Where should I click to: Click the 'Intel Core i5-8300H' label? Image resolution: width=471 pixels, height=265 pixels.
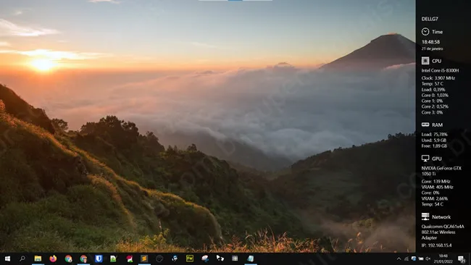tap(440, 70)
